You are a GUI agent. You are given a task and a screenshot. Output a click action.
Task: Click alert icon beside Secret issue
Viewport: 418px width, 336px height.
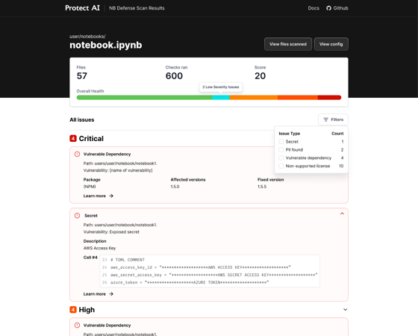click(77, 216)
